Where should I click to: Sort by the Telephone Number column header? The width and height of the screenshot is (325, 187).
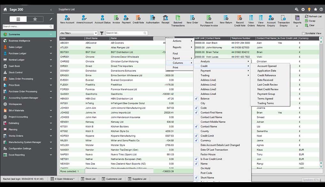point(243,38)
